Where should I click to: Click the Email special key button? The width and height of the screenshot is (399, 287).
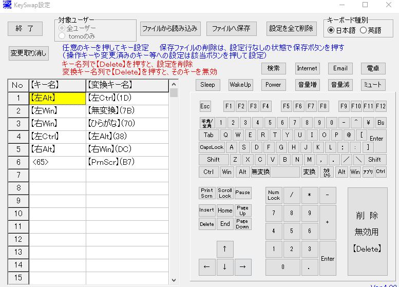click(x=340, y=68)
